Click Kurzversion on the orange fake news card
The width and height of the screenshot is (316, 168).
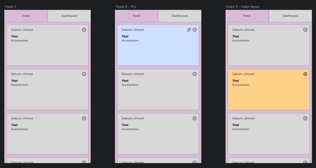pyautogui.click(x=241, y=85)
